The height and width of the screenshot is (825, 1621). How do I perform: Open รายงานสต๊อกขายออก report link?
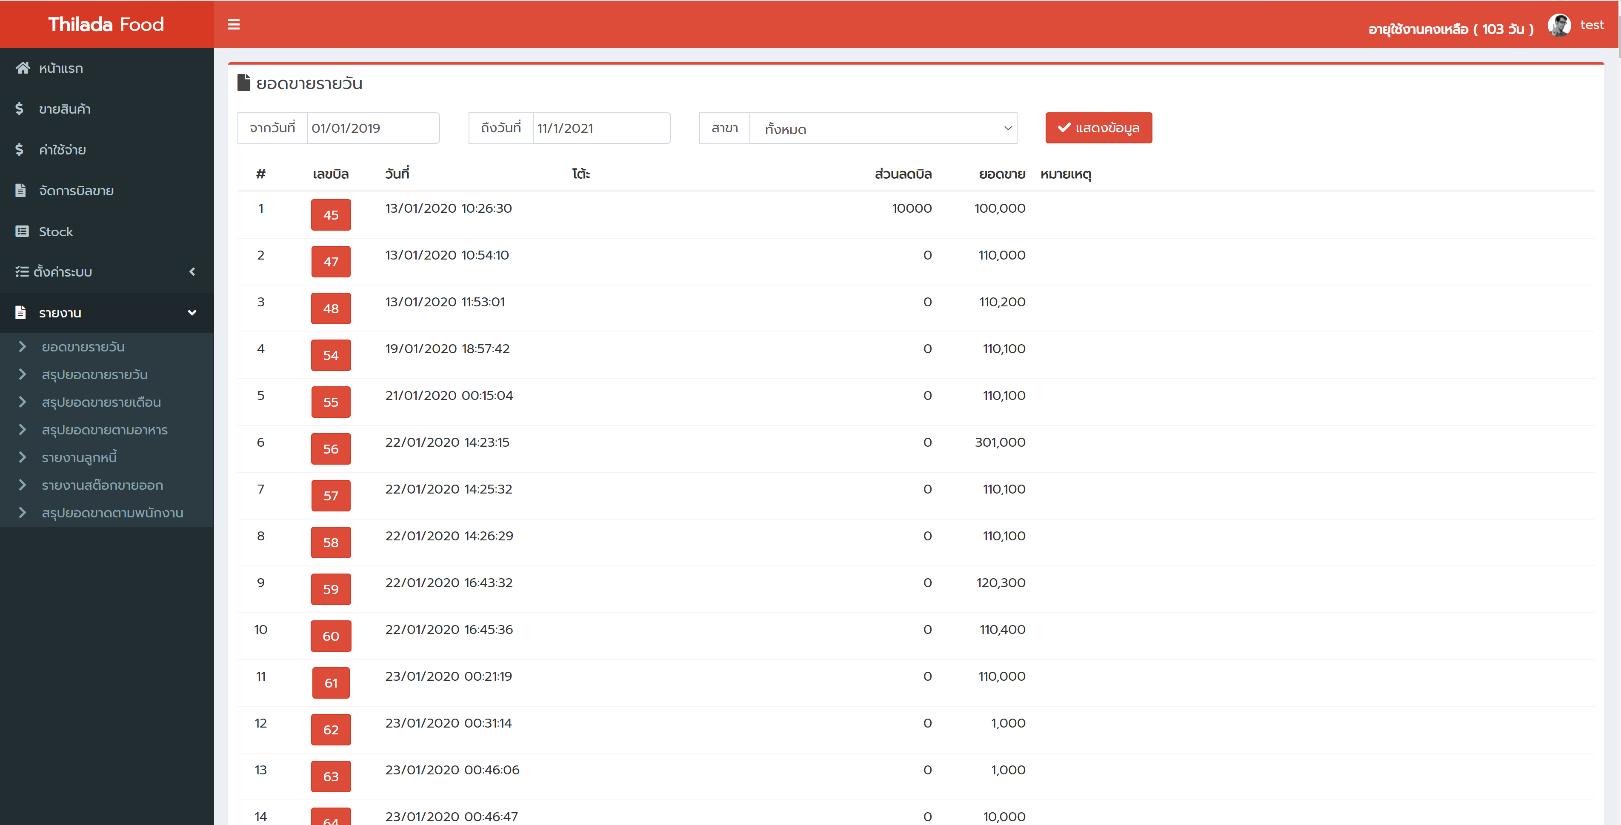(102, 485)
